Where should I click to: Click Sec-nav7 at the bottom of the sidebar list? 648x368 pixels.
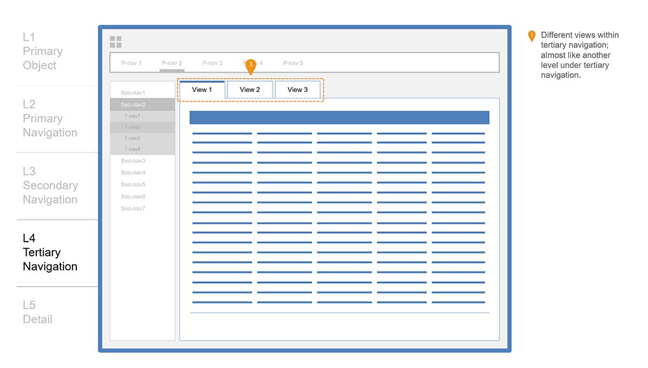click(x=133, y=209)
